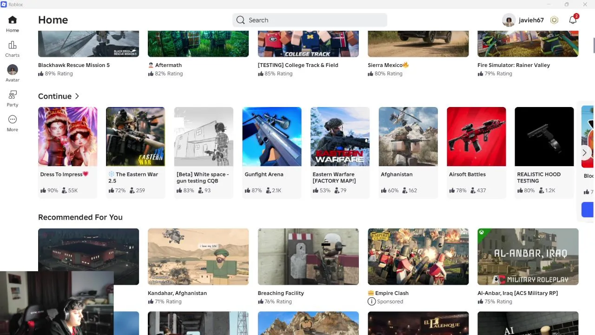Click the 75% Rating under Al-Anbar
Viewport: 595px width, 335px height.
click(495, 301)
